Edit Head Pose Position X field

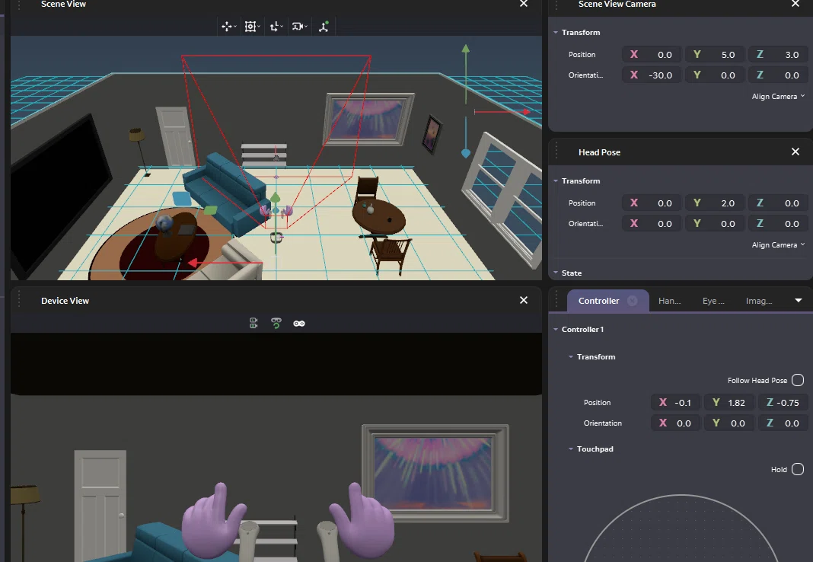(x=651, y=203)
